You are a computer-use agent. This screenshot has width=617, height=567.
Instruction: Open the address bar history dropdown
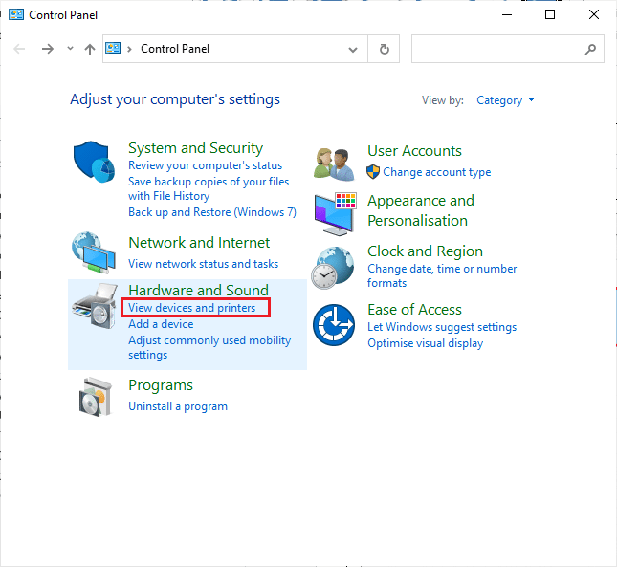(x=354, y=49)
